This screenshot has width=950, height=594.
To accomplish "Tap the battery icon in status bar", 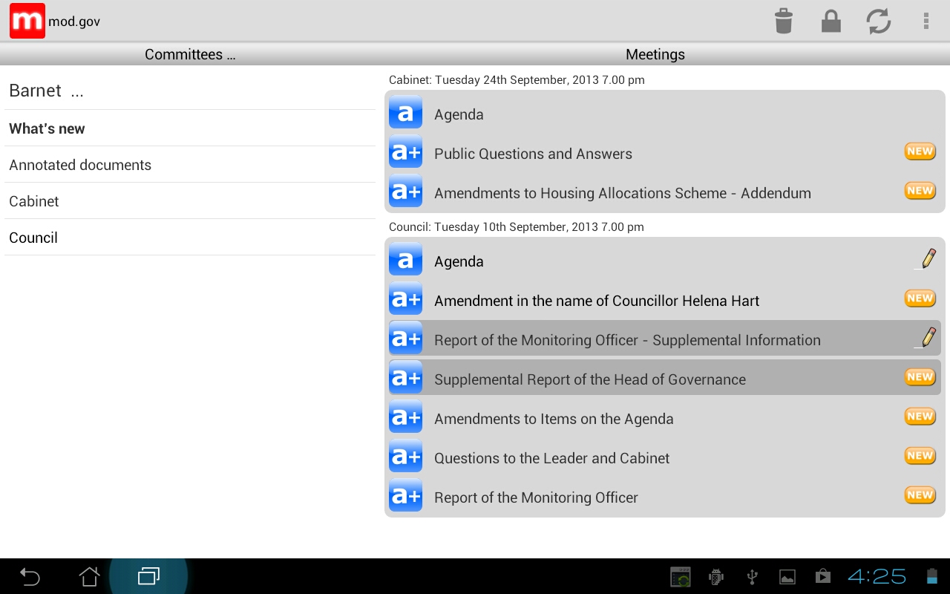I will tap(931, 576).
